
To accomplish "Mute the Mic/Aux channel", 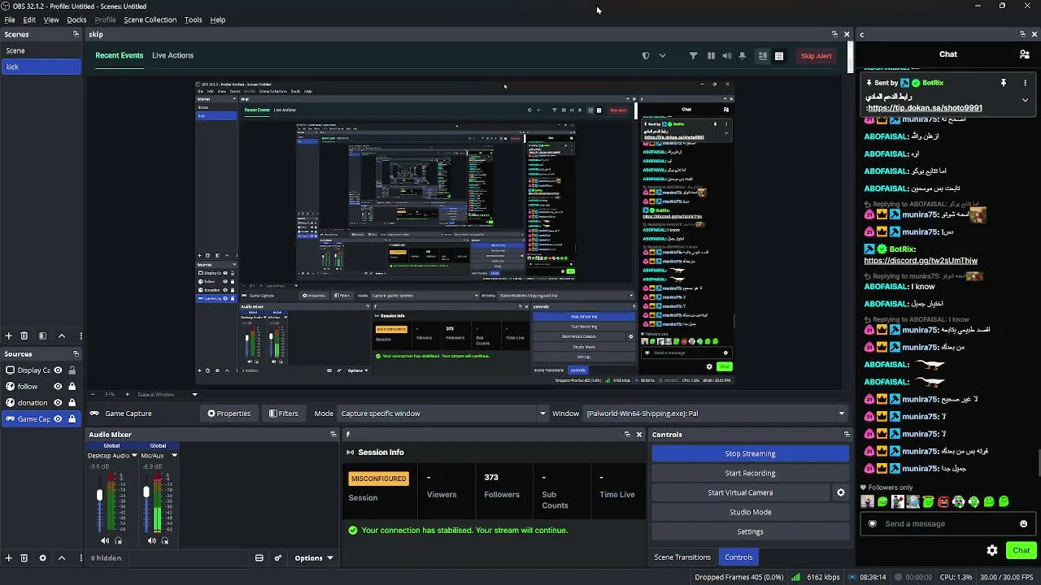I will pyautogui.click(x=151, y=541).
